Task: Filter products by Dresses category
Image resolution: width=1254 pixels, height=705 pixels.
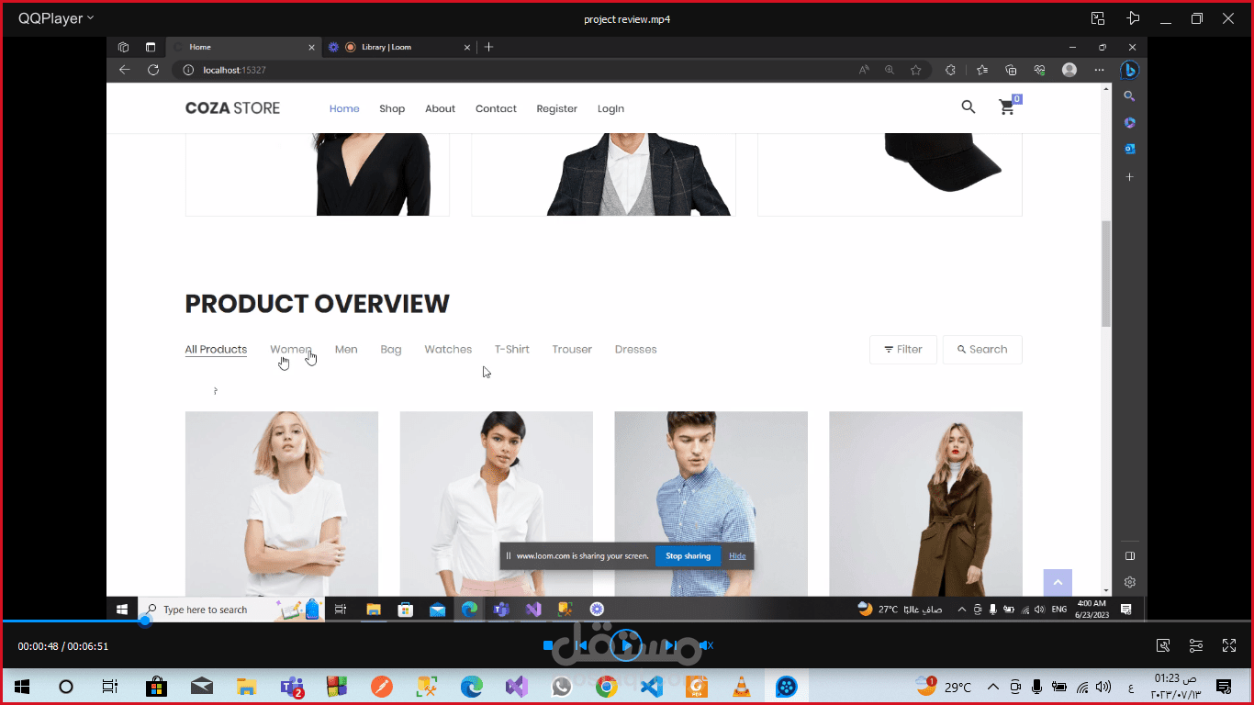Action: [636, 349]
